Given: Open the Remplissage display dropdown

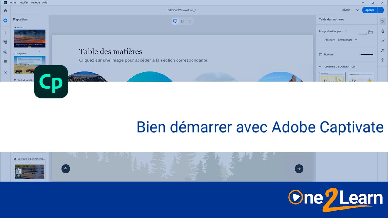Looking at the screenshot, I should pyautogui.click(x=347, y=40).
